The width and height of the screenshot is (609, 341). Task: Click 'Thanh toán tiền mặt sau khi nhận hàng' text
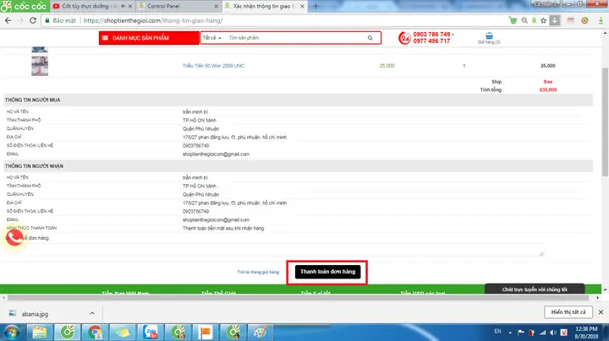(223, 228)
